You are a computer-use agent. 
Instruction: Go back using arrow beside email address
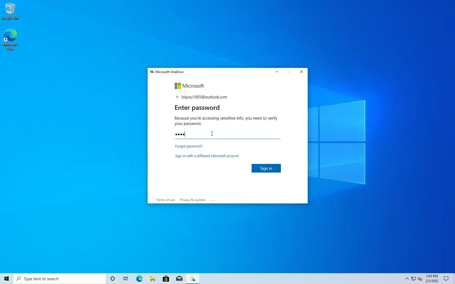point(178,97)
